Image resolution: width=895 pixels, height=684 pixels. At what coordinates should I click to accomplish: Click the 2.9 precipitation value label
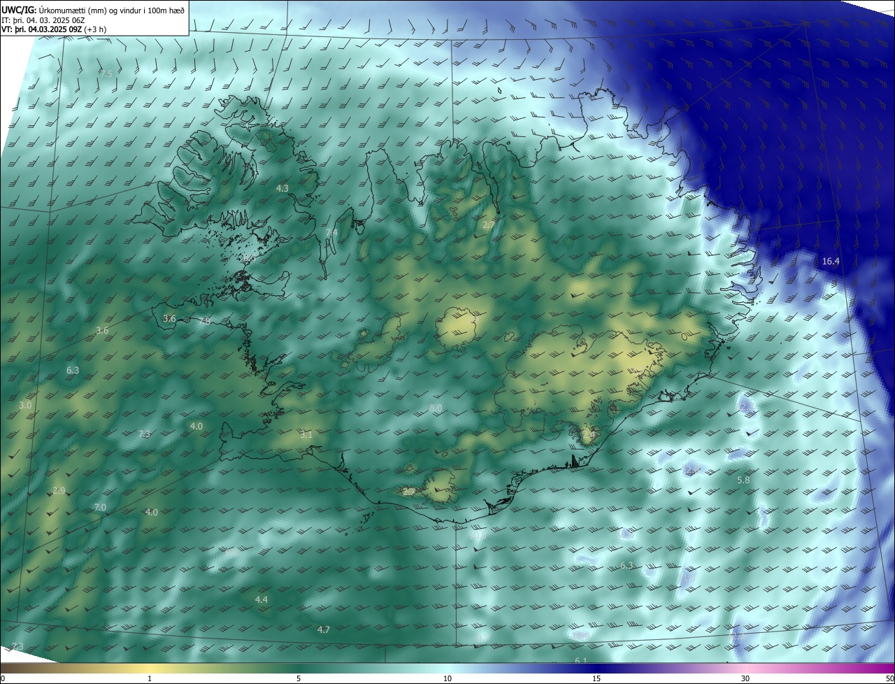click(59, 491)
